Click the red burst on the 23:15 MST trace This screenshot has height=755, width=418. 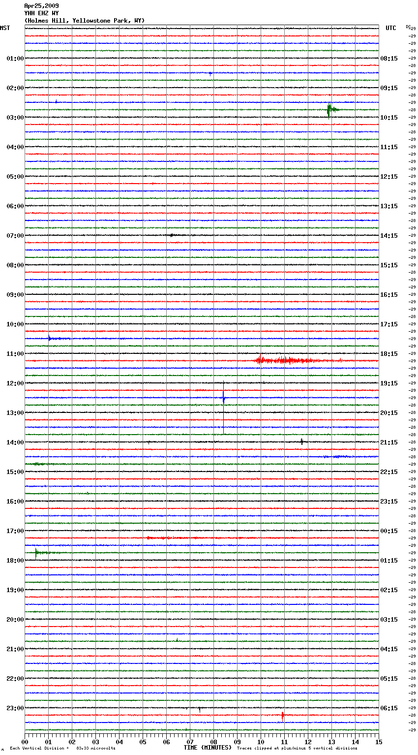283,715
